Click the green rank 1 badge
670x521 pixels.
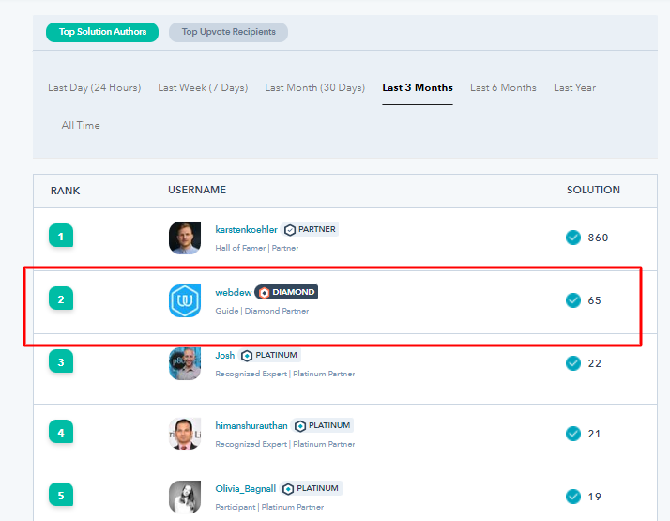[x=61, y=237]
